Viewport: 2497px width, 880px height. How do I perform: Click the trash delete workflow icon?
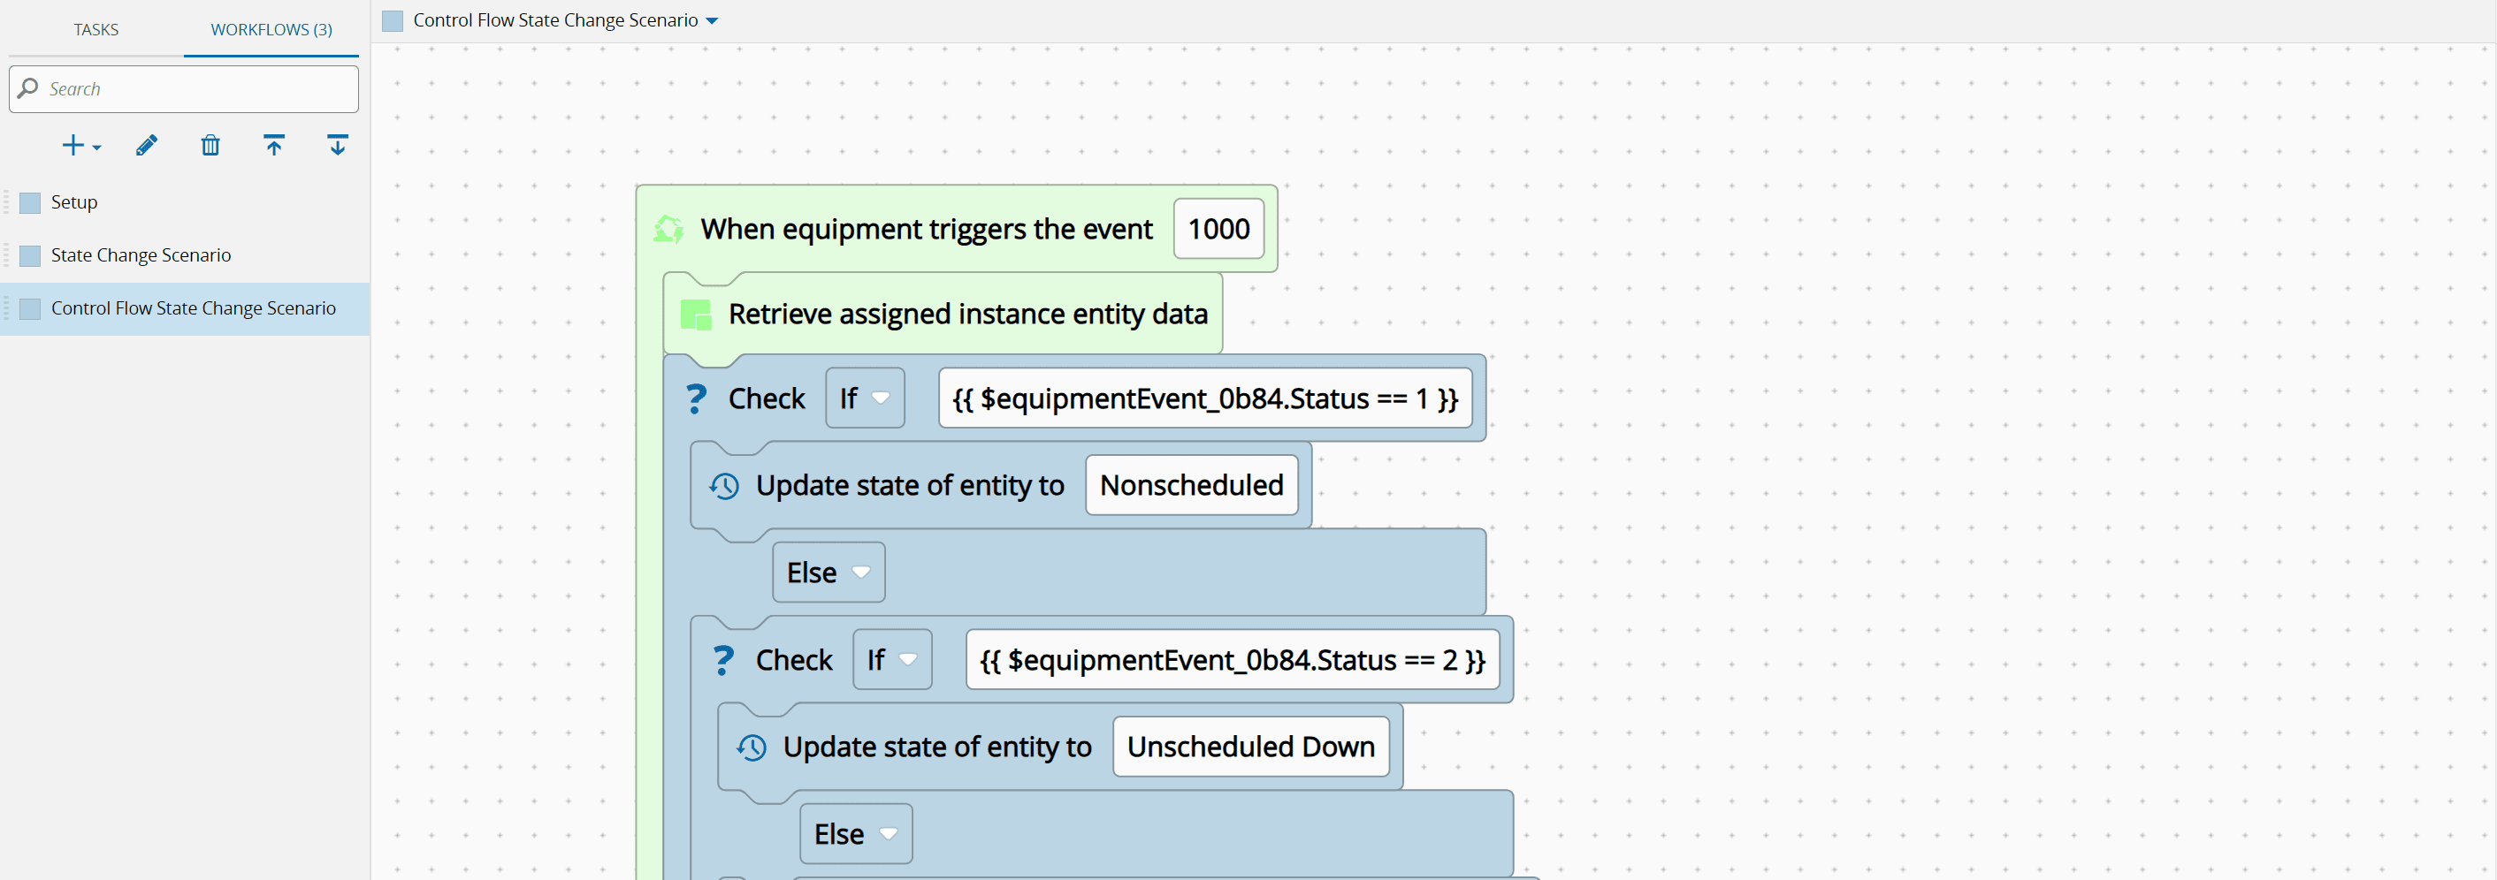click(210, 145)
